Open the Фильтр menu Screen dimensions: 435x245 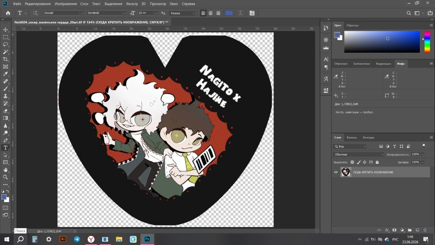[x=132, y=4]
